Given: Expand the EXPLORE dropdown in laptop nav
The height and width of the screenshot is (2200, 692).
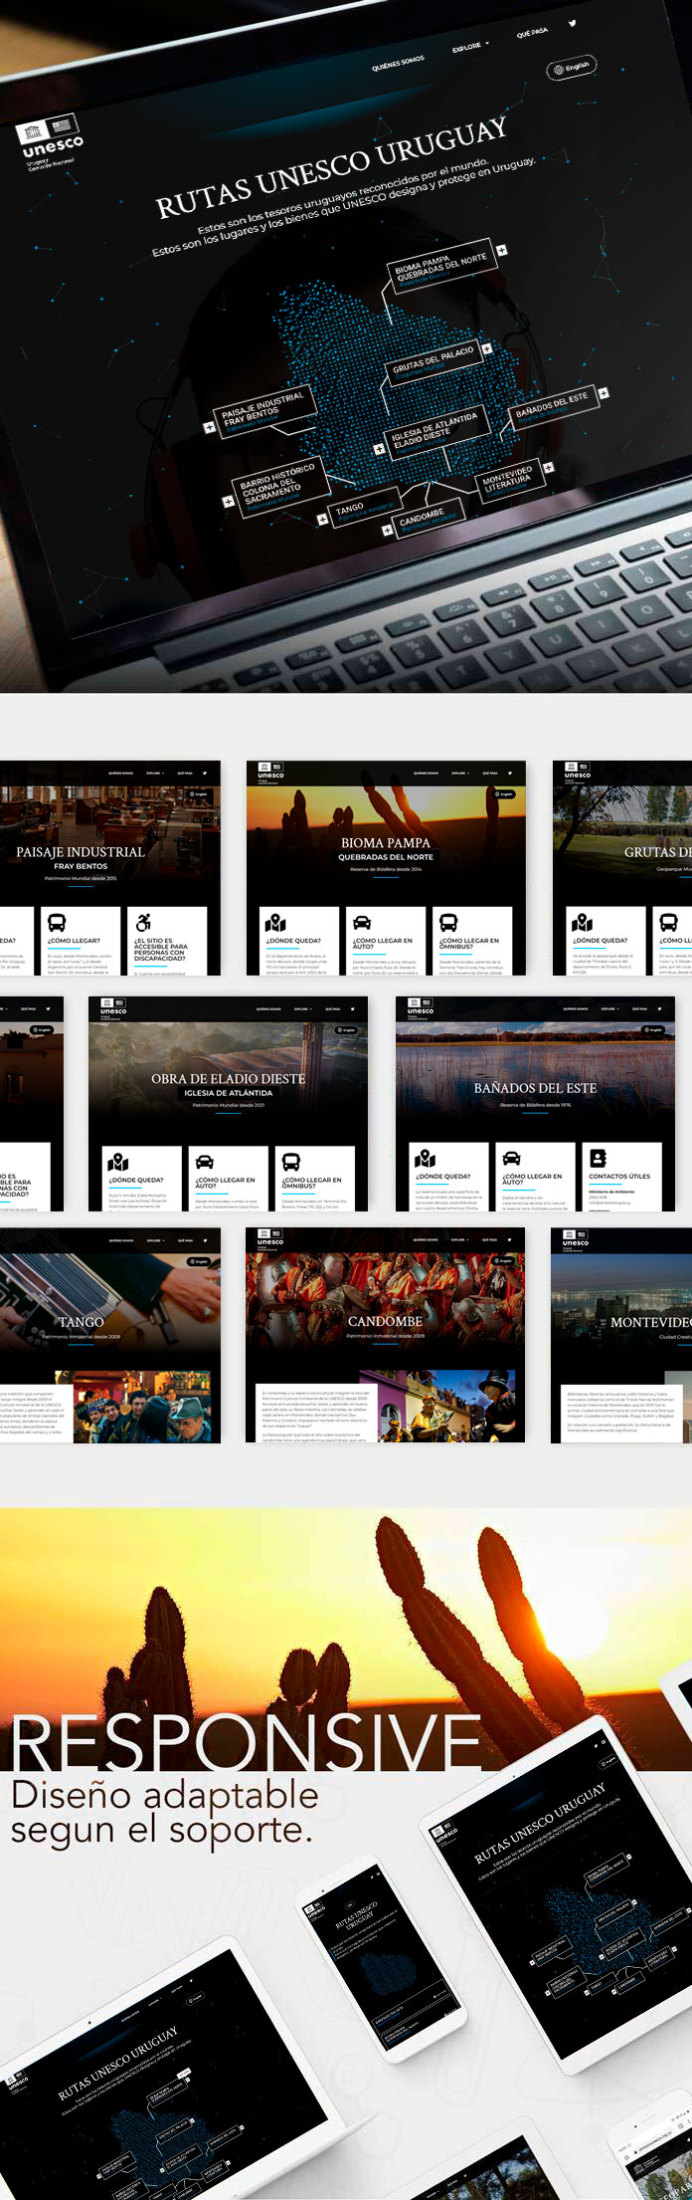Looking at the screenshot, I should (471, 47).
